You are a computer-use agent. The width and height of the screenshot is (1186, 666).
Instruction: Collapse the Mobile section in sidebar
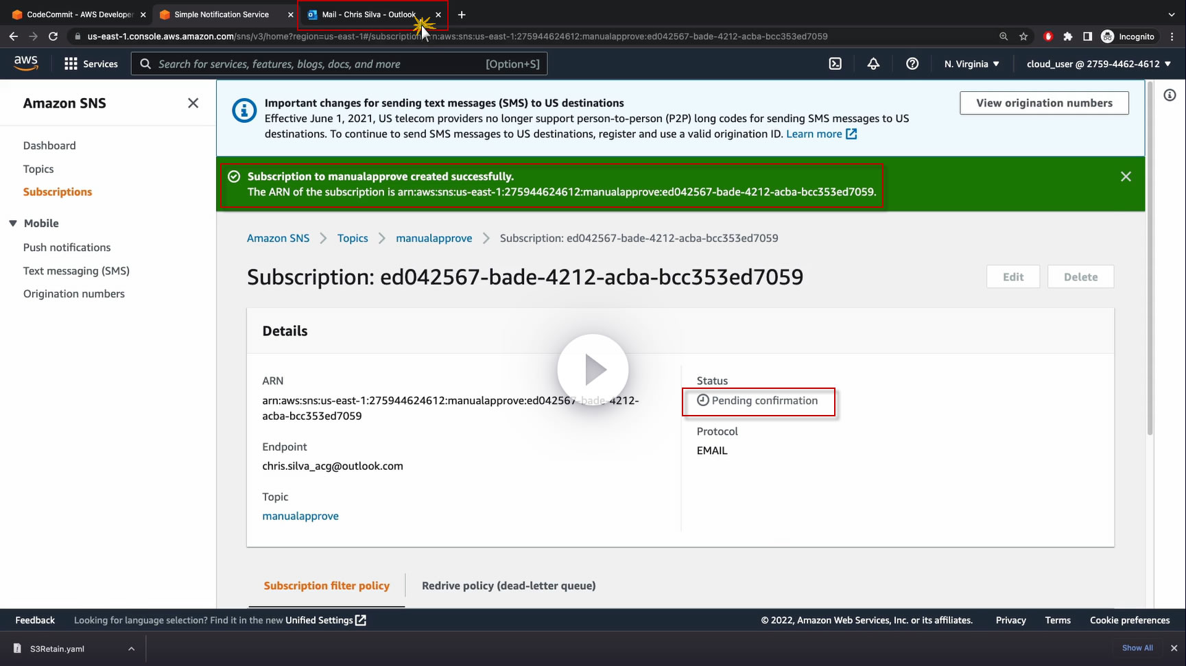pyautogui.click(x=13, y=224)
